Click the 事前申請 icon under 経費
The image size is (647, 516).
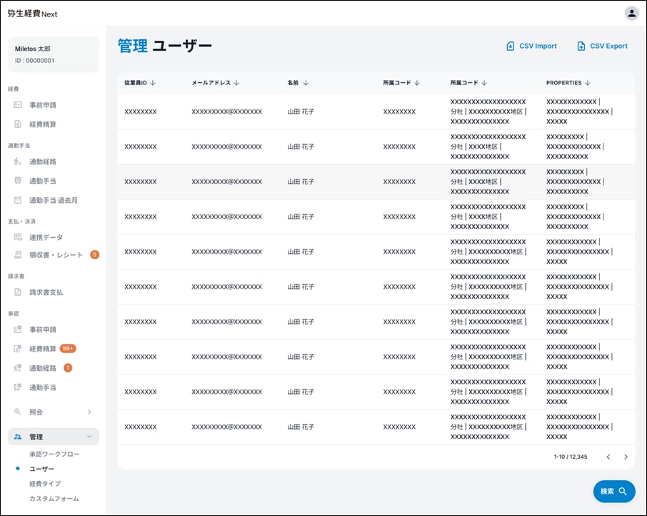coord(18,105)
